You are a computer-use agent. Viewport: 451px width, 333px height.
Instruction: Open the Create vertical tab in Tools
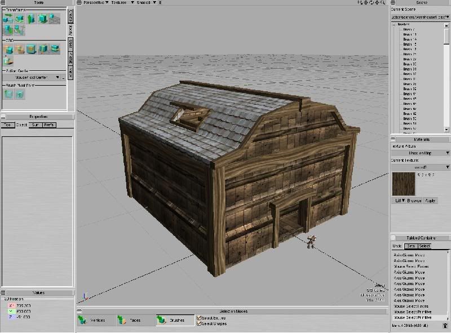pyautogui.click(x=70, y=15)
